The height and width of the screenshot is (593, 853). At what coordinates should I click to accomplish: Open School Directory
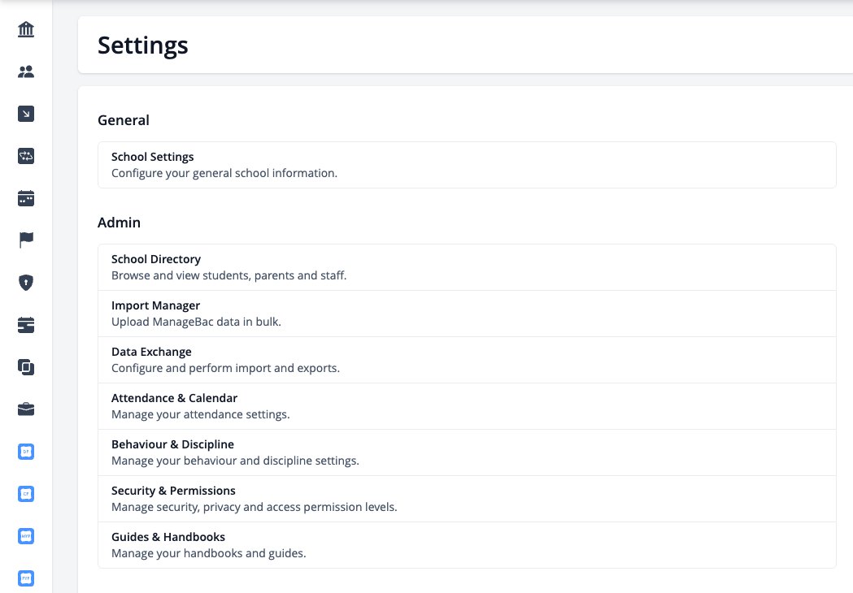[x=467, y=267]
